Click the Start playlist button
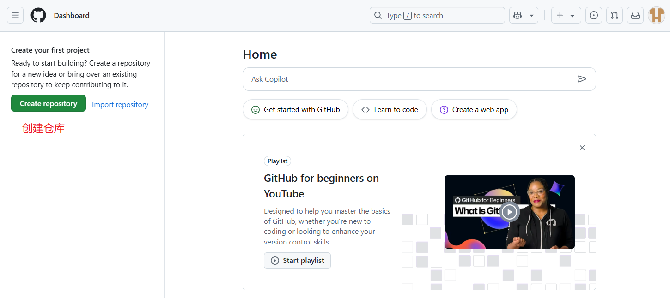The image size is (670, 298). click(297, 261)
